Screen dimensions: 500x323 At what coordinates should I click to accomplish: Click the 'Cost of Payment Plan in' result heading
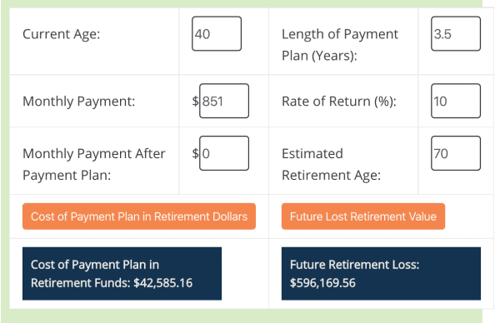(95, 265)
